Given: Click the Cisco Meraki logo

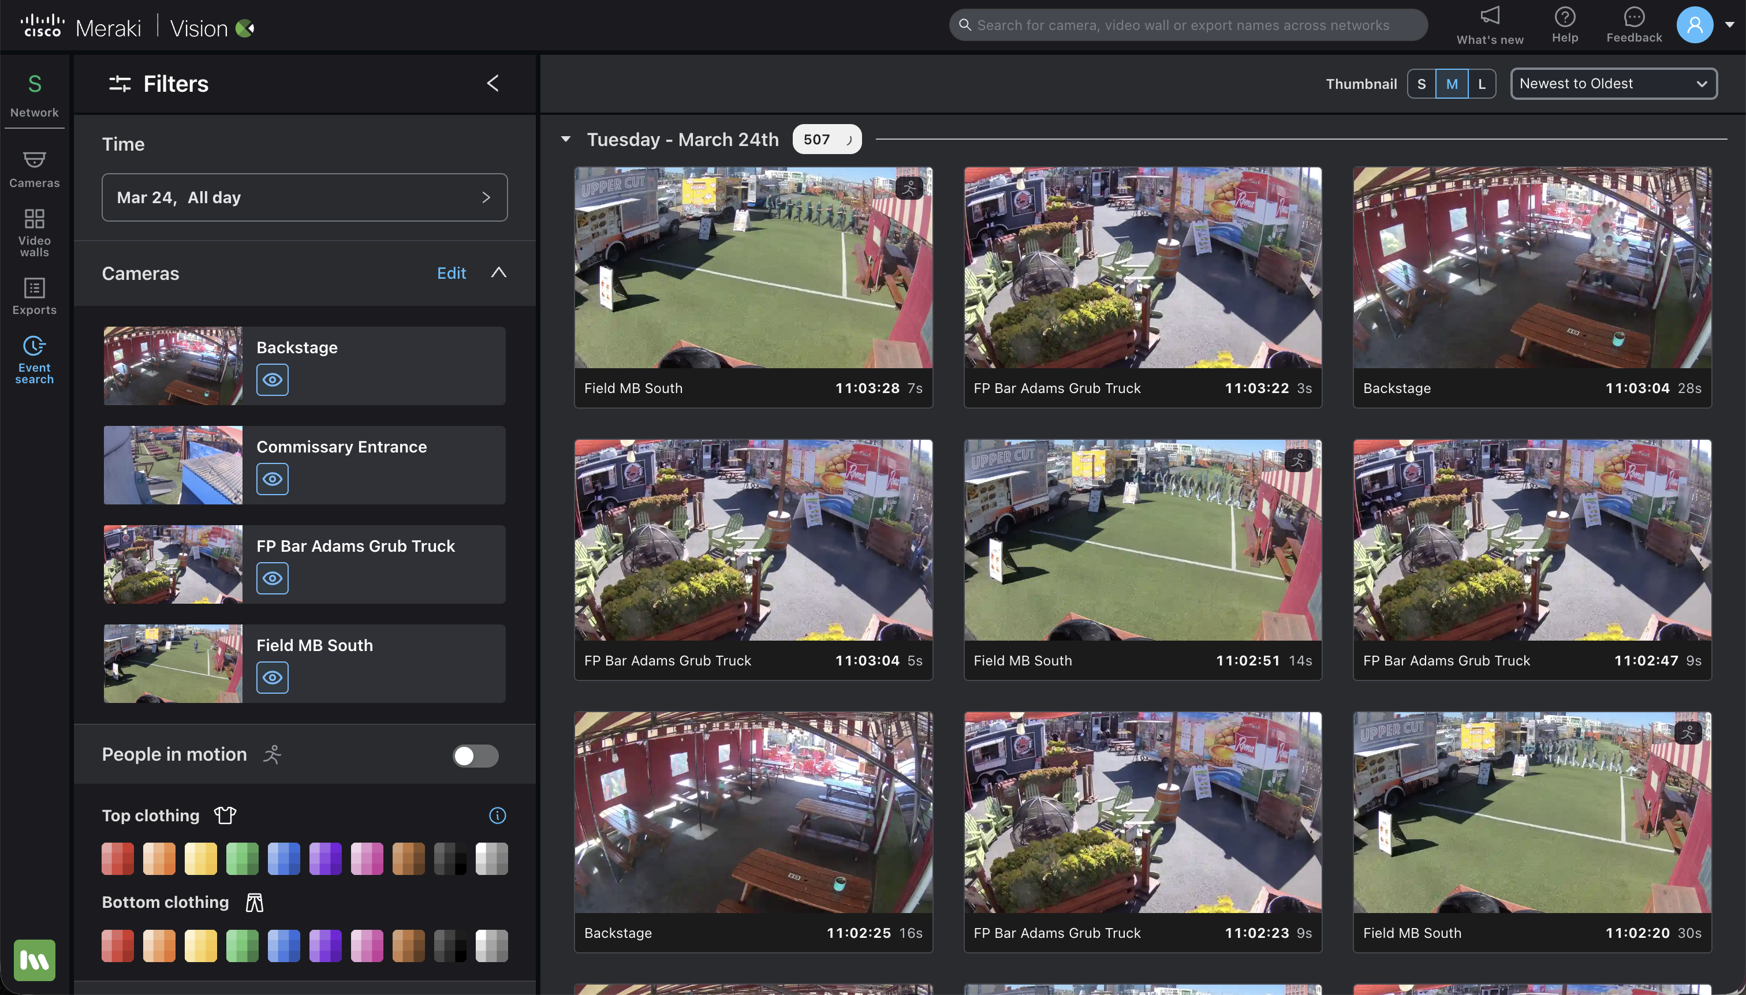Looking at the screenshot, I should tap(81, 27).
